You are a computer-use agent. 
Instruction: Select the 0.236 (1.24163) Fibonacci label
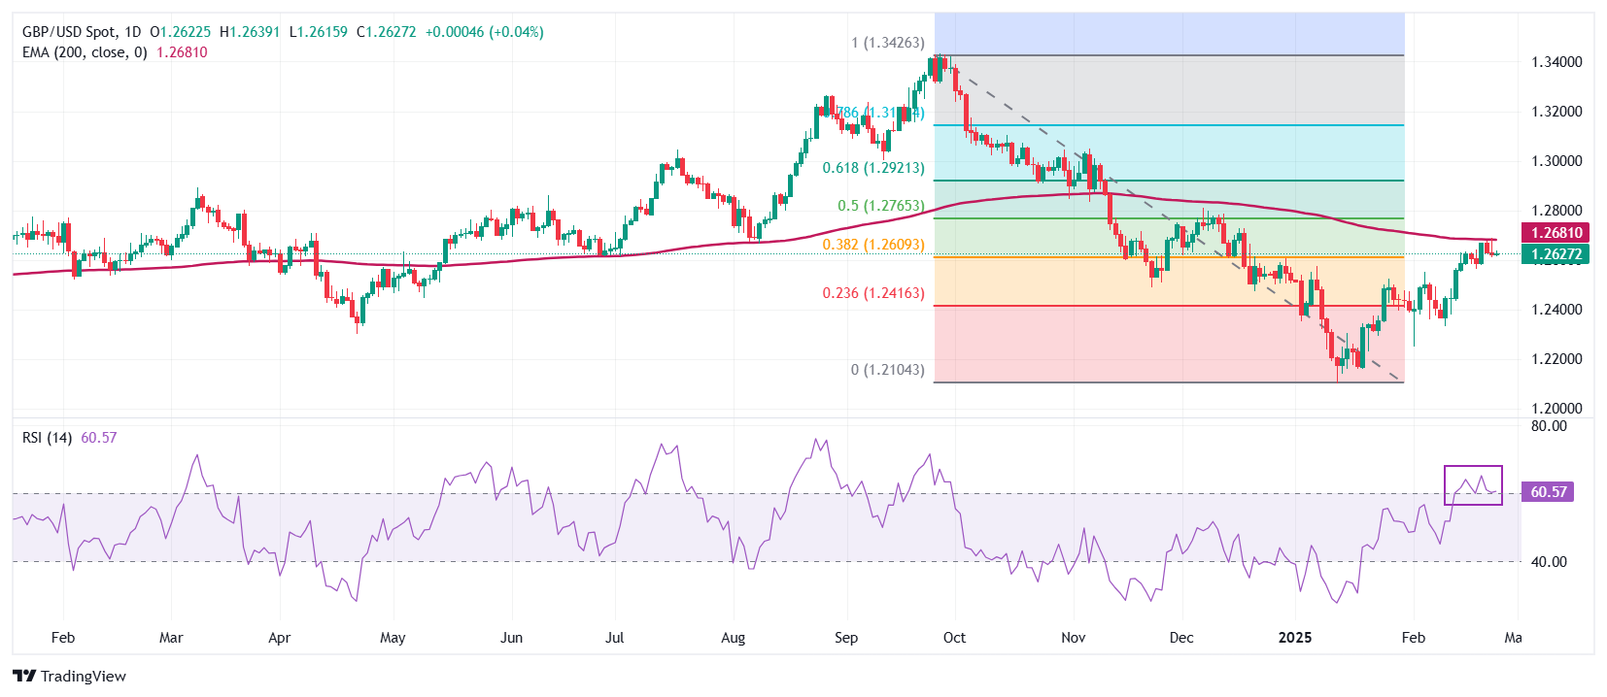pyautogui.click(x=873, y=293)
